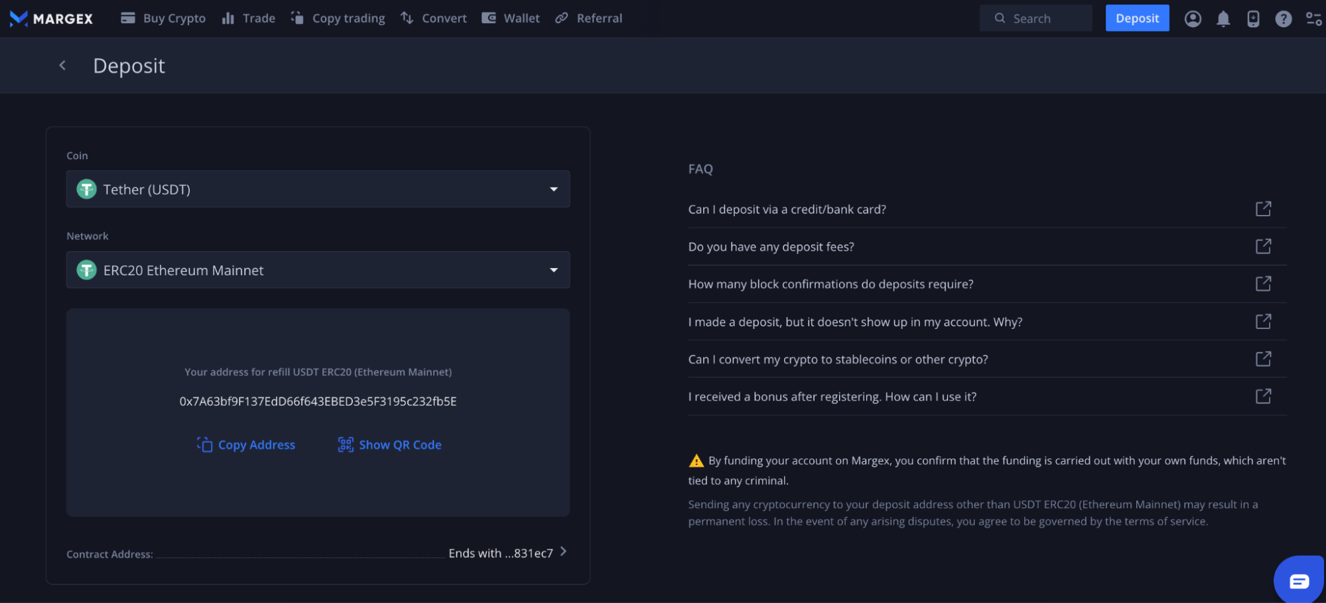
Task: Click the search magnifier icon
Action: [1000, 19]
